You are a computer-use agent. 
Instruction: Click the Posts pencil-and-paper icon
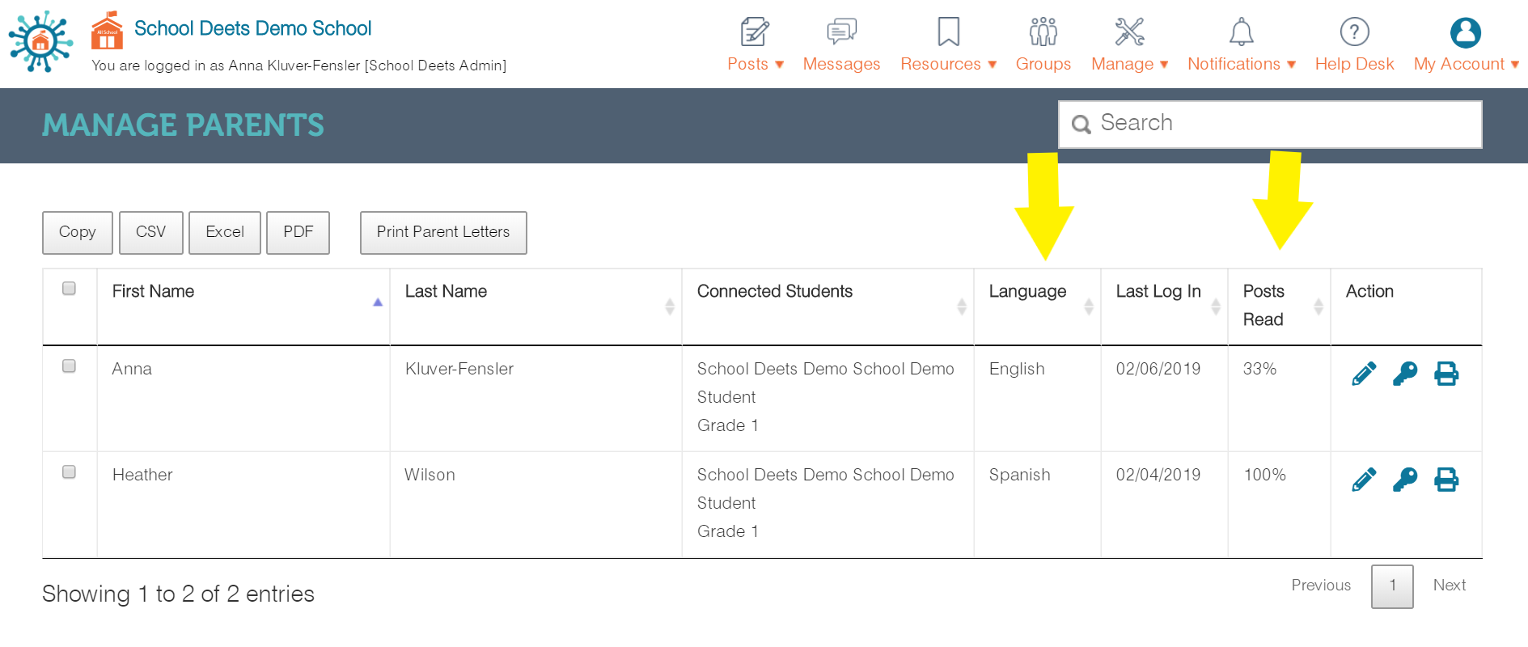point(755,32)
